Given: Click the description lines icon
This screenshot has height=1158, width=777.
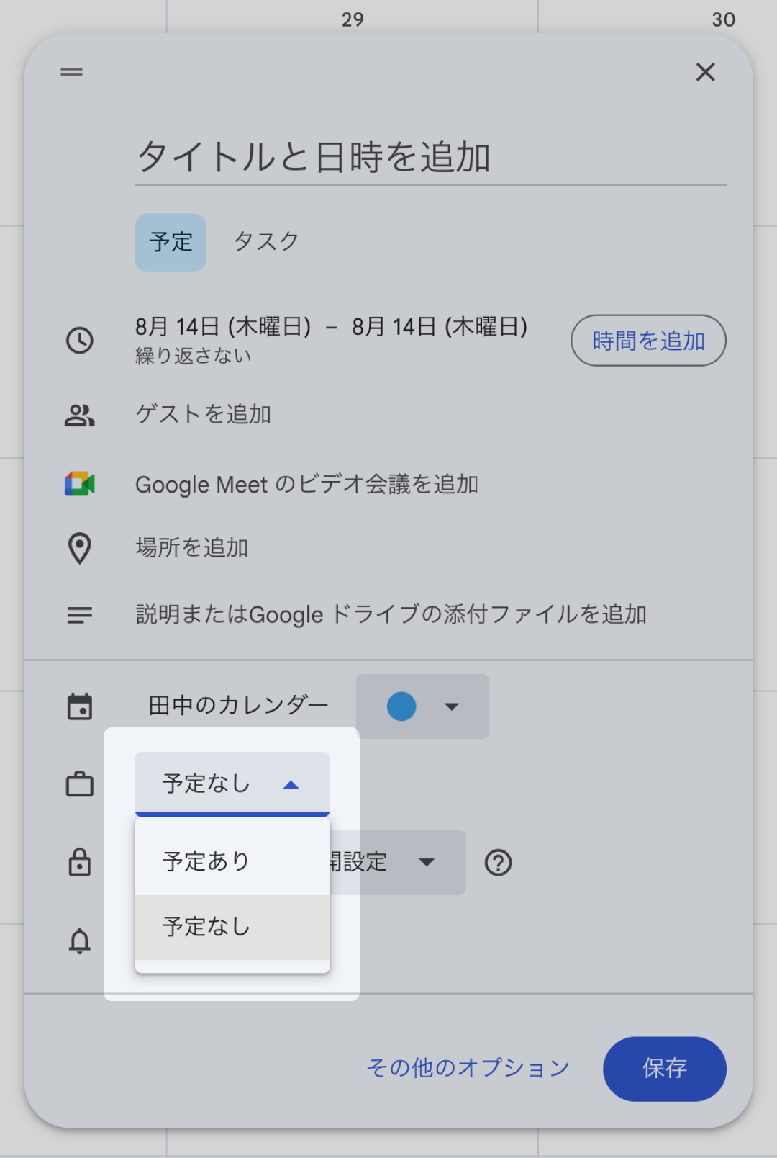Looking at the screenshot, I should point(79,614).
